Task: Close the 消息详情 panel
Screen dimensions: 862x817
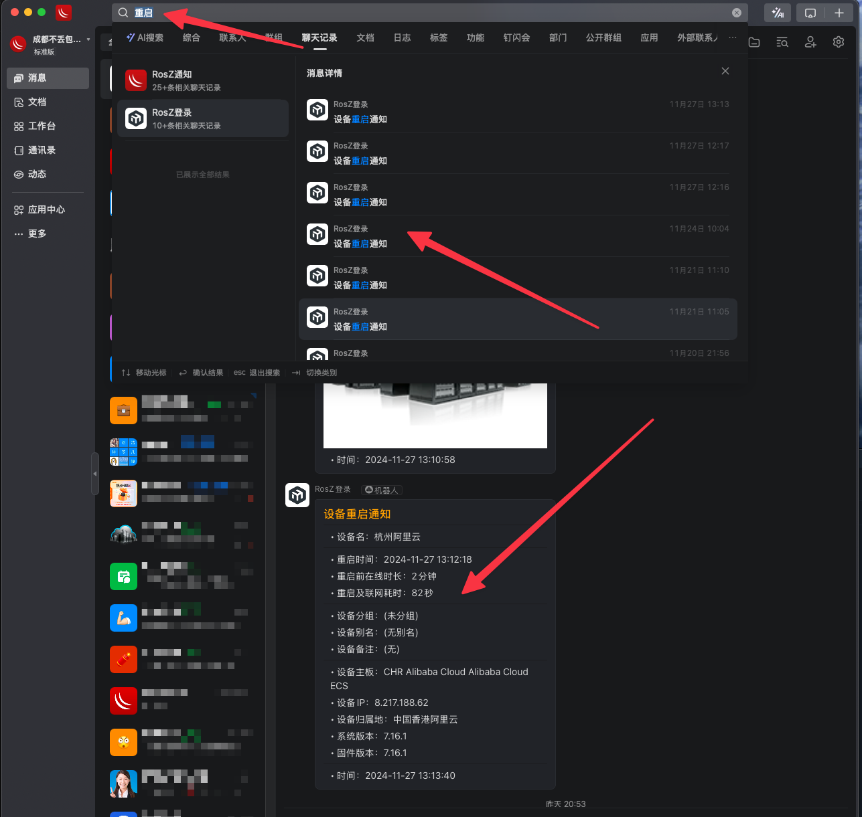Action: click(725, 70)
